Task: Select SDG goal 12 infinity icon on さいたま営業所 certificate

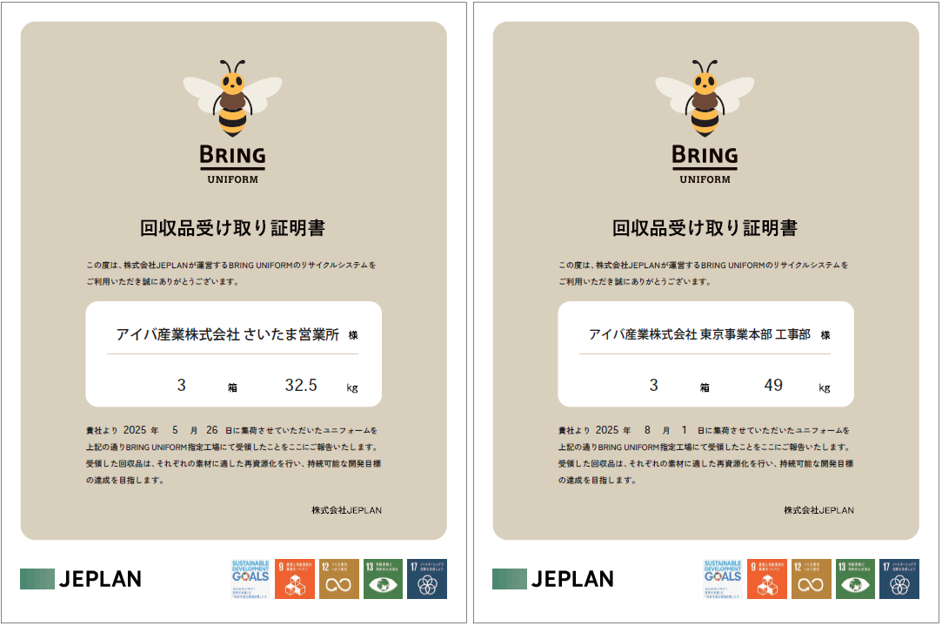Action: [x=339, y=579]
